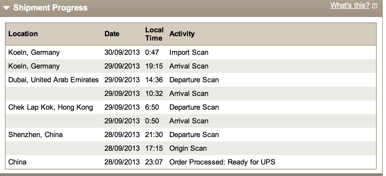Select the Activity column header
The image size is (386, 176).
click(x=182, y=34)
